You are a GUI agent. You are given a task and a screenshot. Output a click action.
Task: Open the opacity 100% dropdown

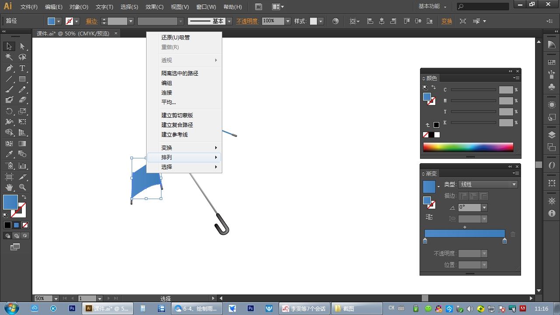tap(288, 21)
